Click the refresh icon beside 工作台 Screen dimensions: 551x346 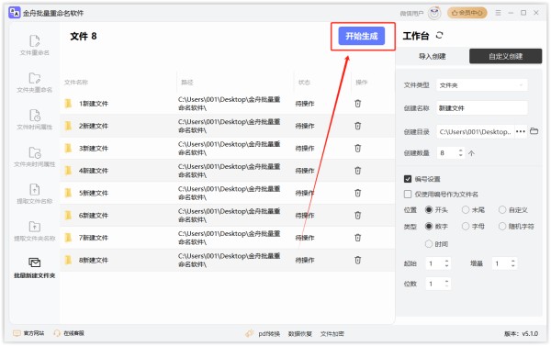[439, 35]
